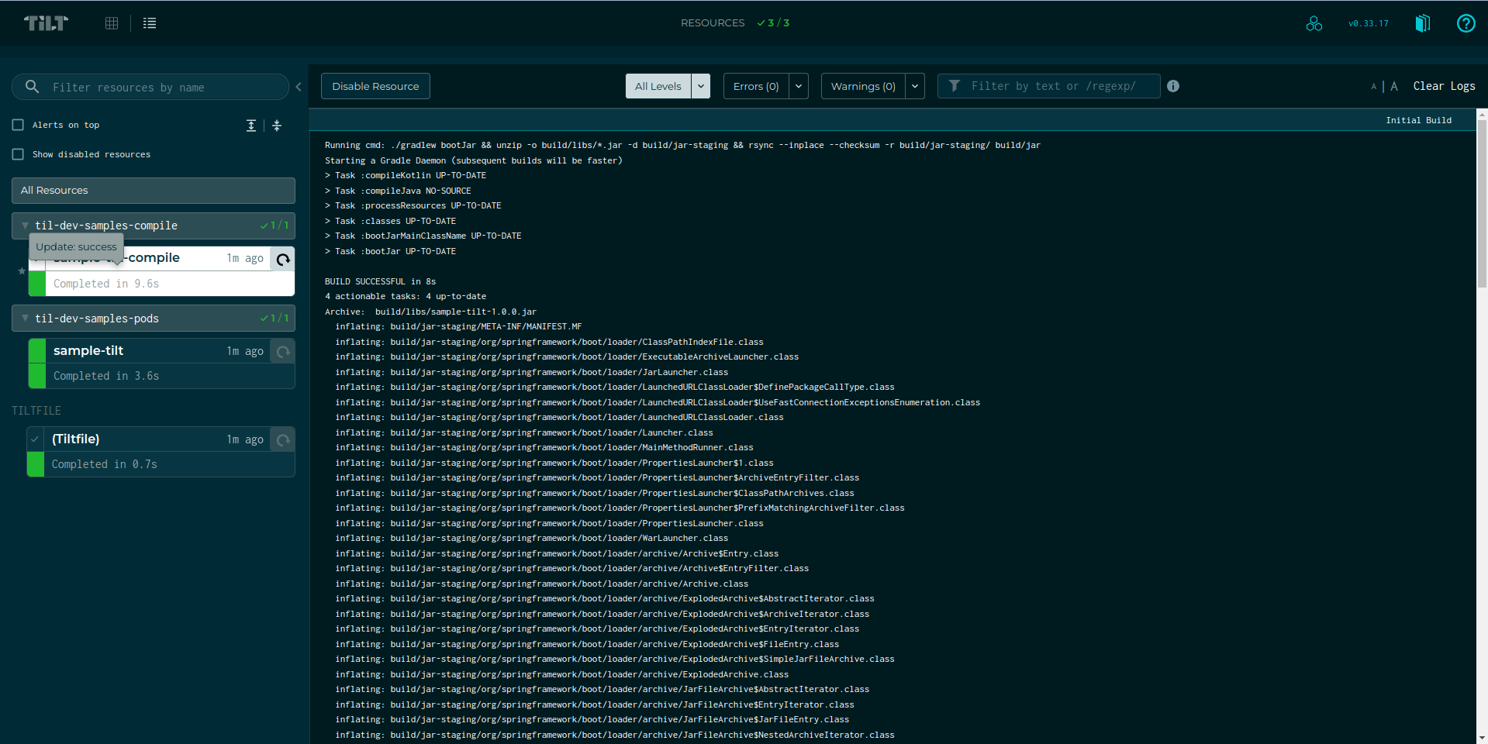Click 'Completed in 0.7s' status text
The width and height of the screenshot is (1488, 744).
tap(105, 464)
